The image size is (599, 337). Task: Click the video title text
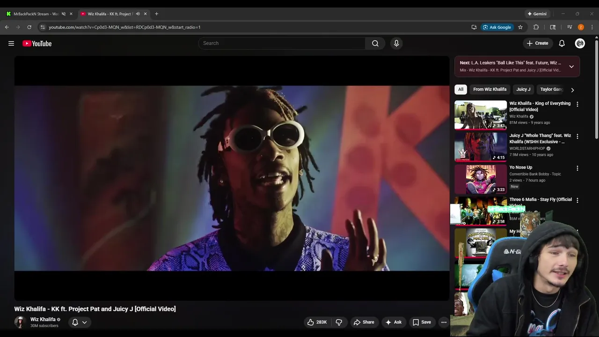coord(95,309)
